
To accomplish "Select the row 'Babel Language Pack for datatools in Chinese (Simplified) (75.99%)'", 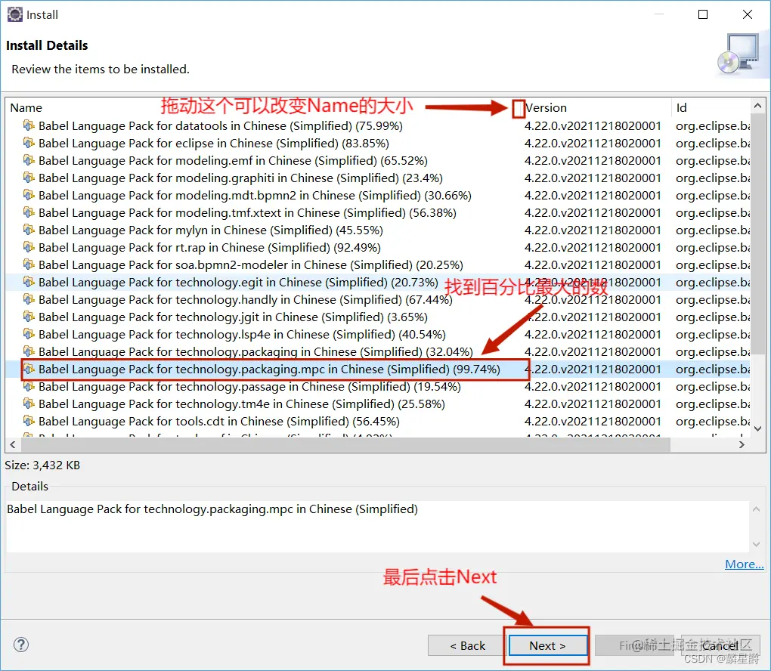I will click(x=378, y=126).
